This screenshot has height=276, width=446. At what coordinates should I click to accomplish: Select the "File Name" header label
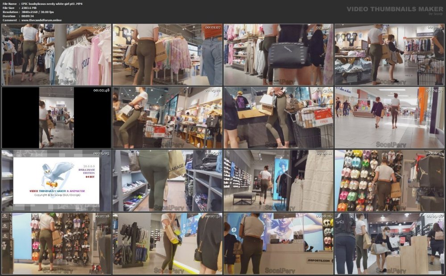(x=9, y=4)
